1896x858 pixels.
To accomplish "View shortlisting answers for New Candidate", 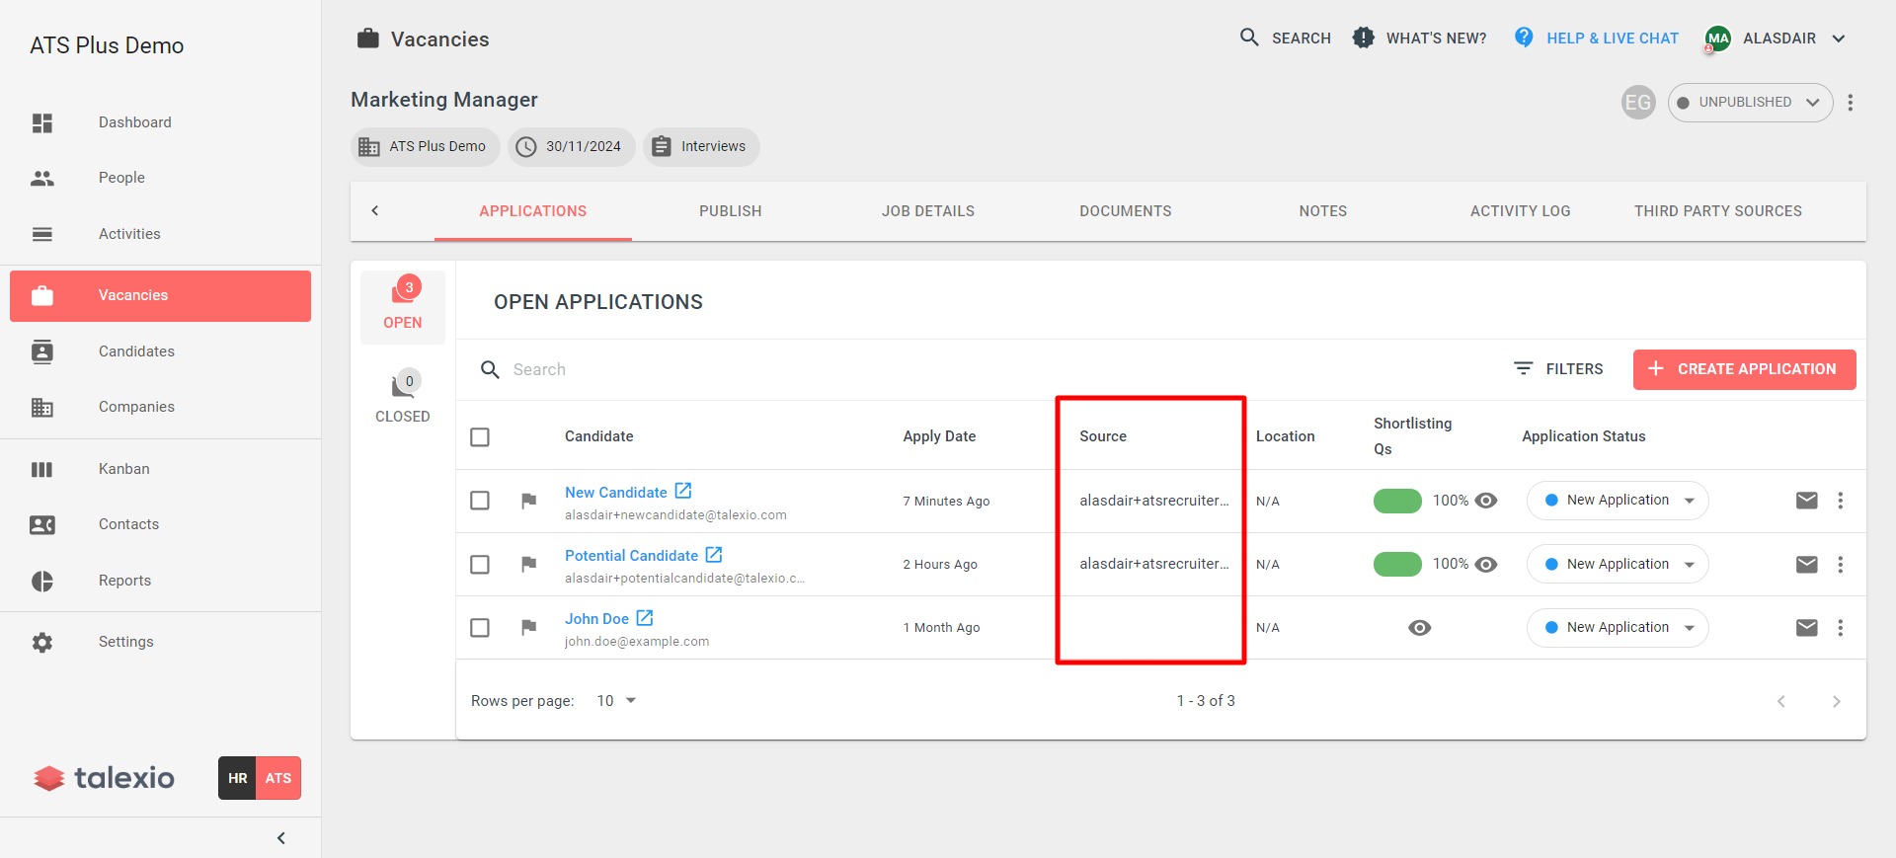I will (1486, 501).
